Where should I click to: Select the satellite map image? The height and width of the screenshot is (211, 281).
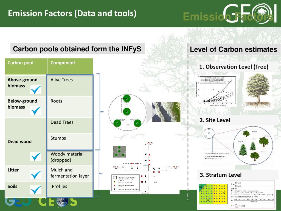pyautogui.click(x=166, y=112)
